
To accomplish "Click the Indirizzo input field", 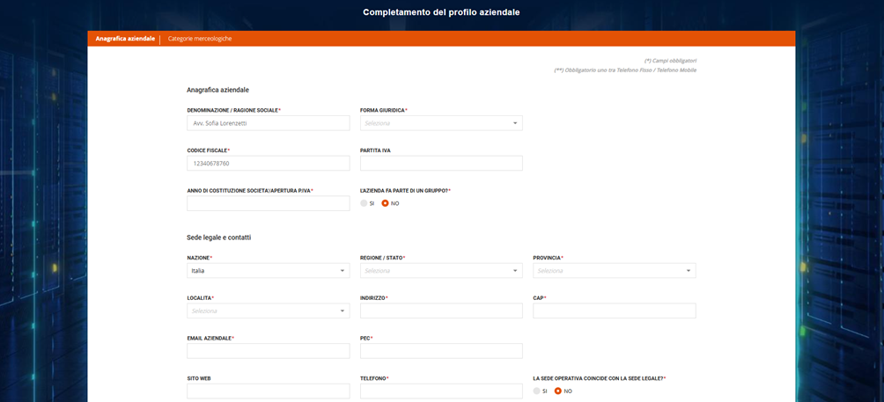I will (x=441, y=311).
